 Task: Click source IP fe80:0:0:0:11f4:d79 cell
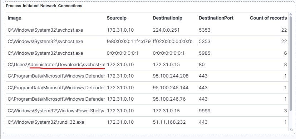[129, 42]
